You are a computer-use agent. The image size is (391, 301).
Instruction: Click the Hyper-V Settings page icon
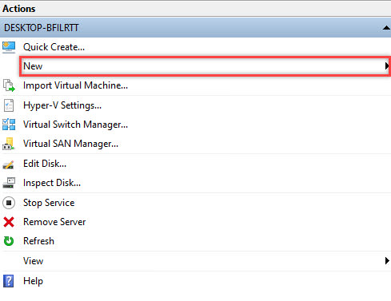point(9,105)
